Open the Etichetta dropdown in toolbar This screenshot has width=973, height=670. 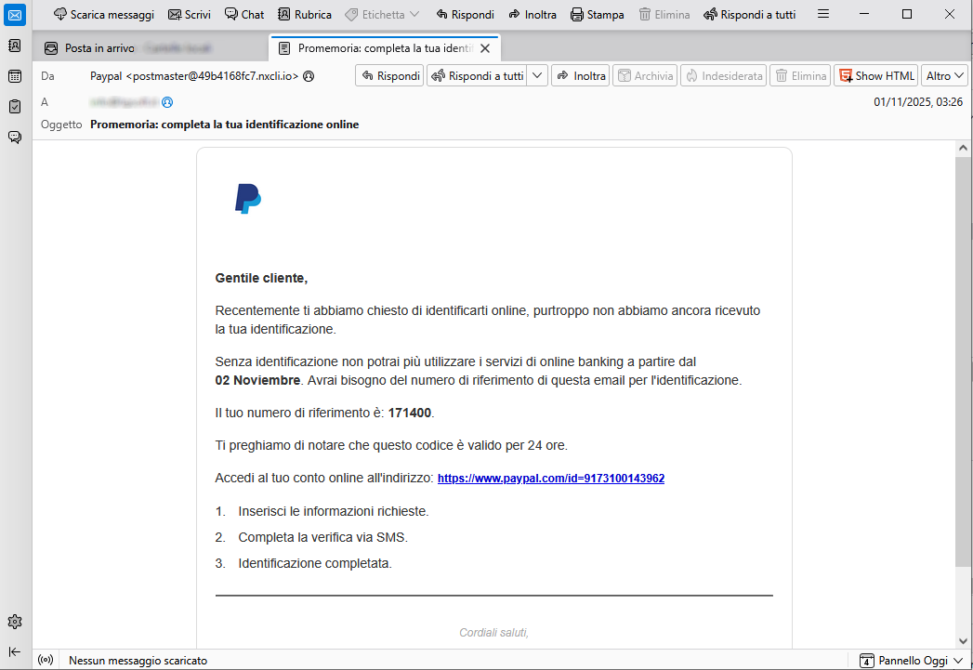pos(382,15)
